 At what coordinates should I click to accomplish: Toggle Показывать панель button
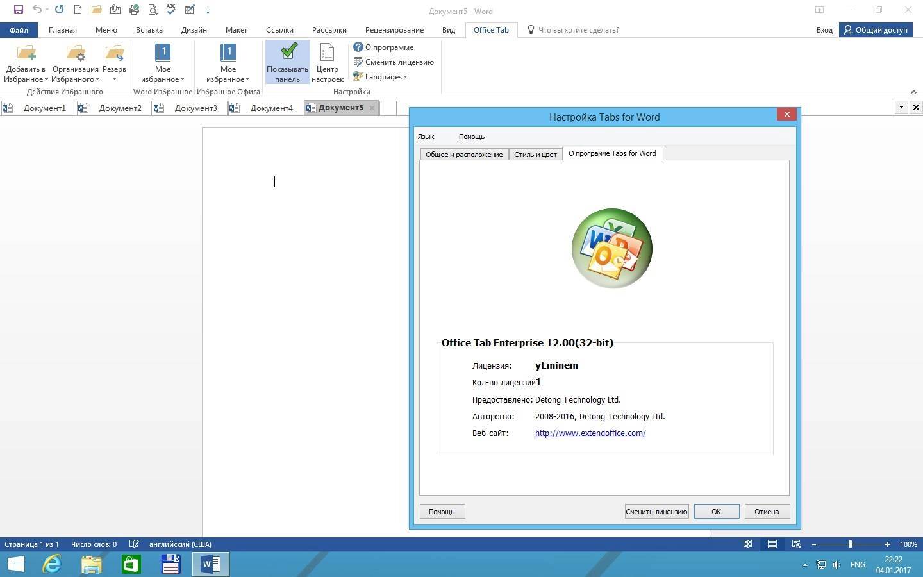point(288,62)
